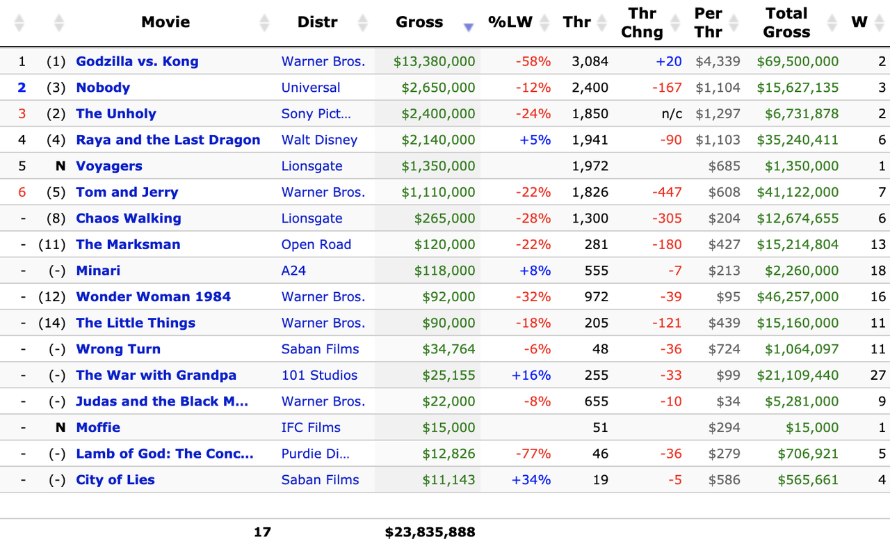Click the 3,084 theater count
Image resolution: width=890 pixels, height=544 pixels.
pos(590,61)
